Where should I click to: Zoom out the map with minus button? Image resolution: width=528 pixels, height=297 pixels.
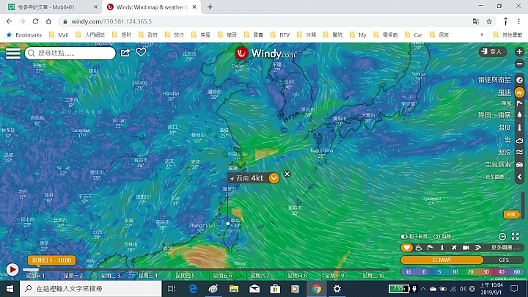pos(519,64)
